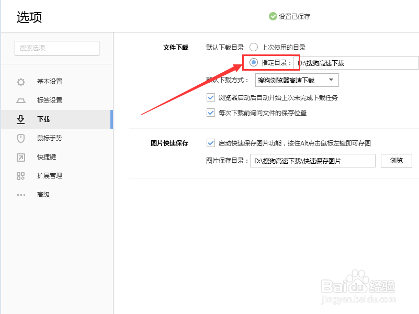This screenshot has height=314, width=419.
Task: Click the 浏览 button for image directory
Action: pyautogui.click(x=397, y=161)
